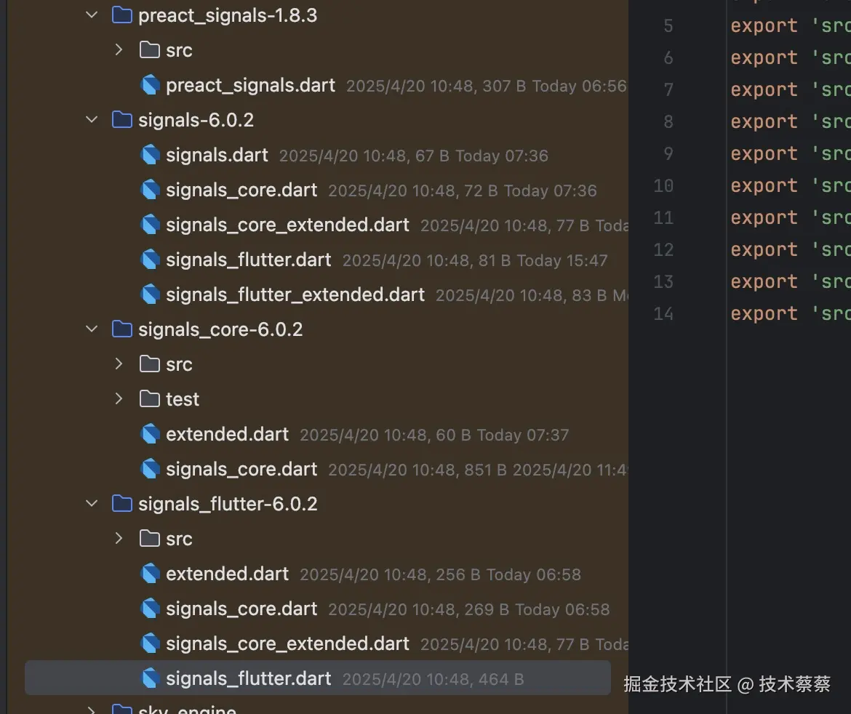The image size is (851, 714).
Task: Click Dart icon of signals.dart
Action: [x=151, y=155]
